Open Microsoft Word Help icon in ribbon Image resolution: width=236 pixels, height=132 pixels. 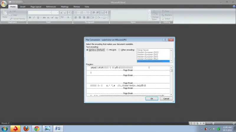(x=234, y=6)
